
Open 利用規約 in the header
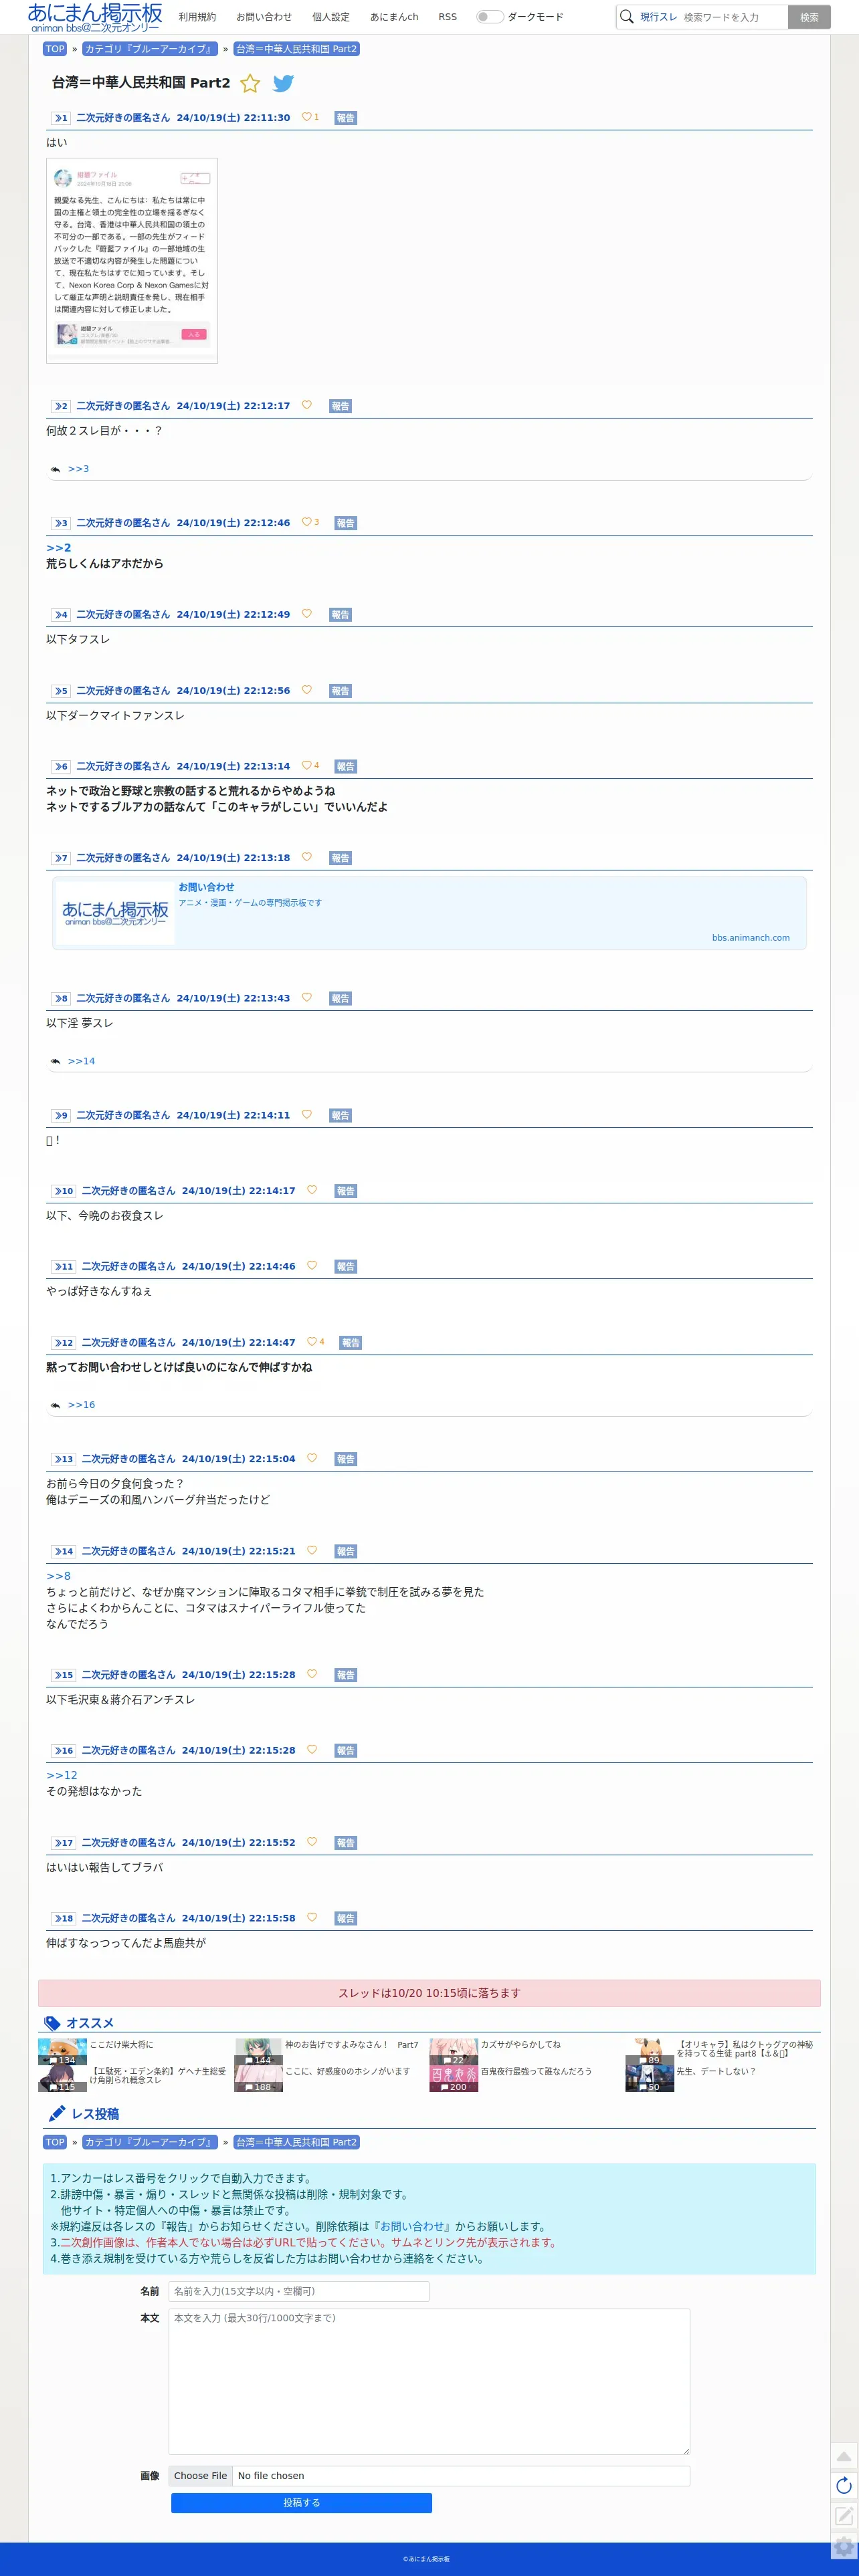[x=197, y=17]
